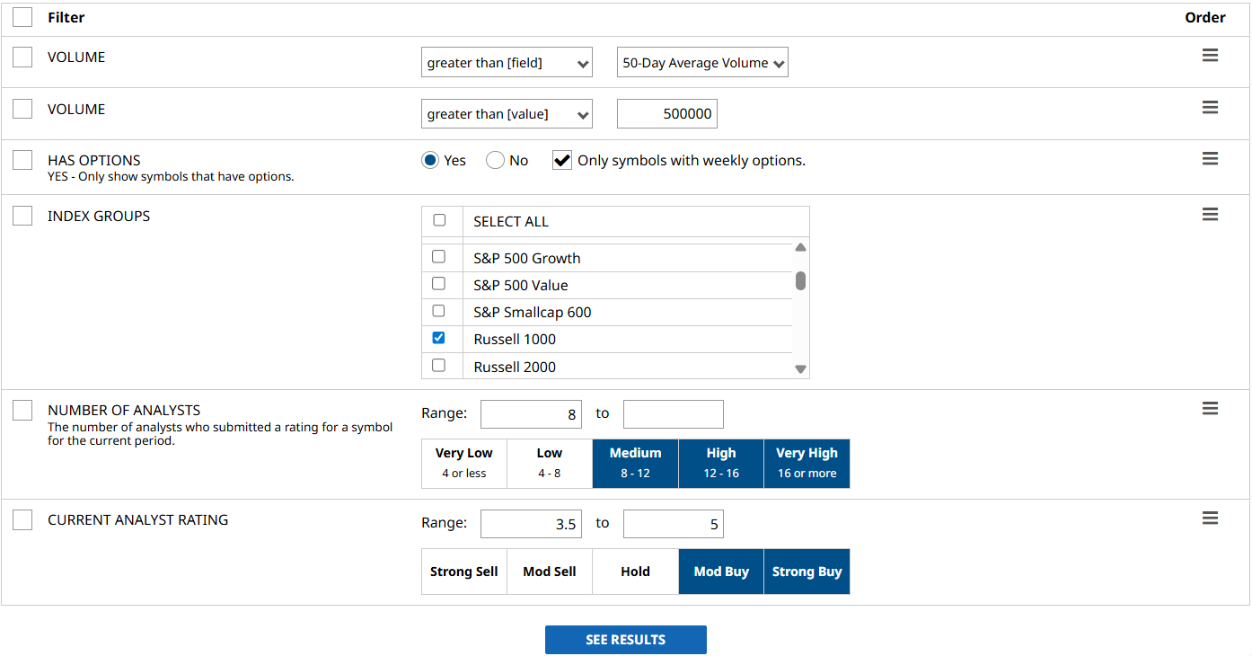Open the greater than [value] dropdown
Image resolution: width=1252 pixels, height=656 pixels.
tap(507, 114)
